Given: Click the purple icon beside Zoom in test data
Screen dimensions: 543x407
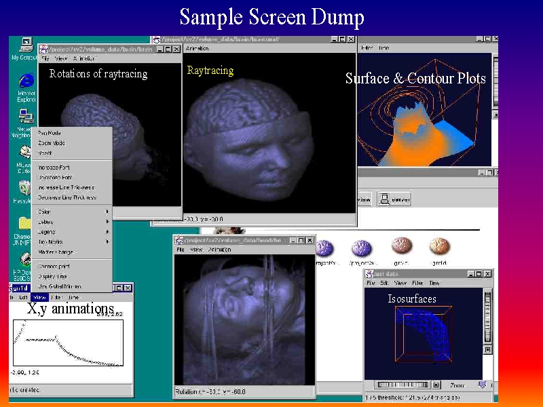Looking at the screenshot, I should tap(482, 385).
